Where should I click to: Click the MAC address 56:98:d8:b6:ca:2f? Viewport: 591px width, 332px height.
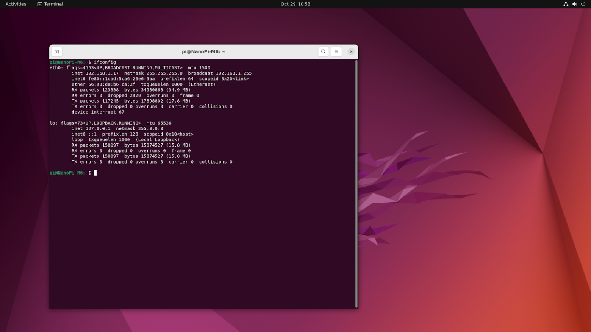pos(112,84)
